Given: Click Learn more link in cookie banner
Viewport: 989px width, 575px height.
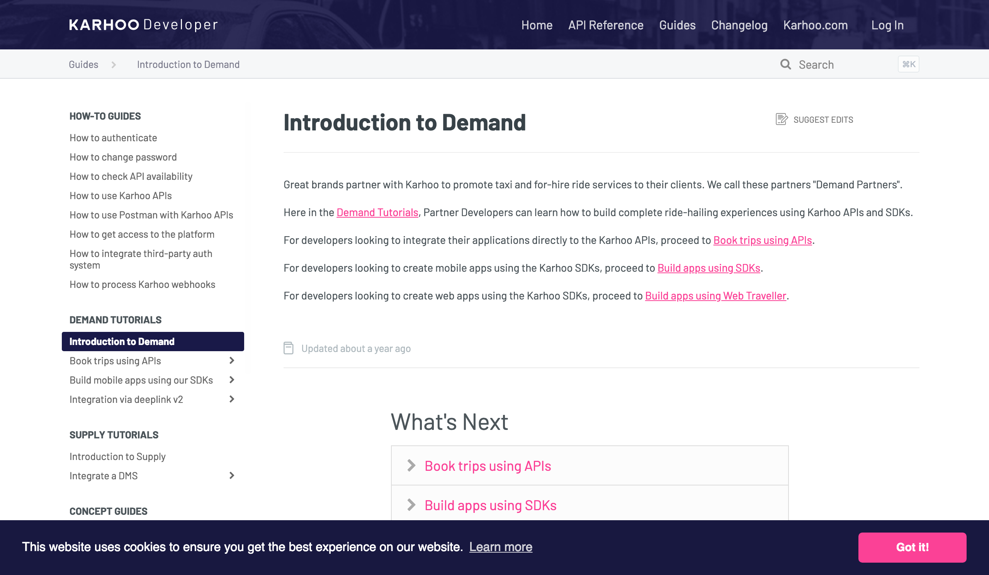Looking at the screenshot, I should click(x=501, y=547).
